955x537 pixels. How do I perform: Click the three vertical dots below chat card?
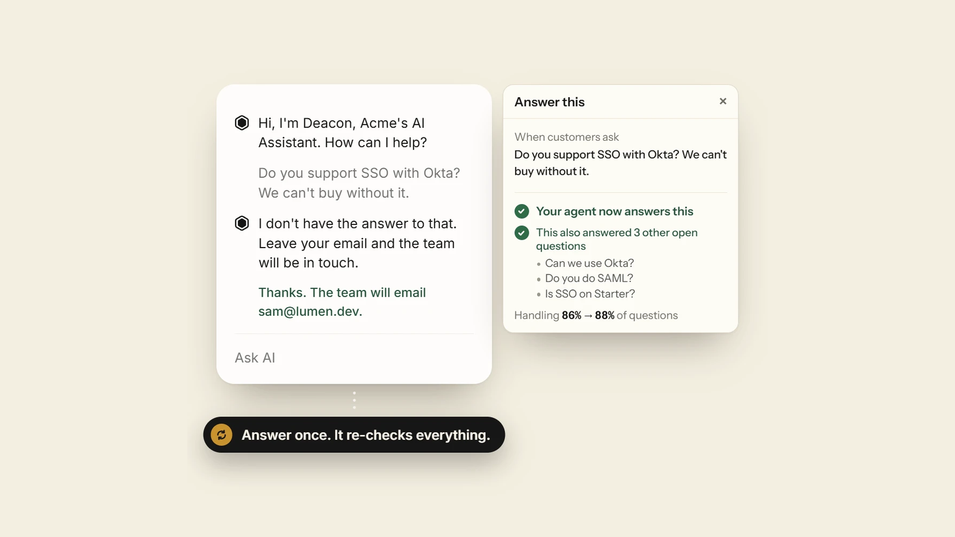(354, 400)
